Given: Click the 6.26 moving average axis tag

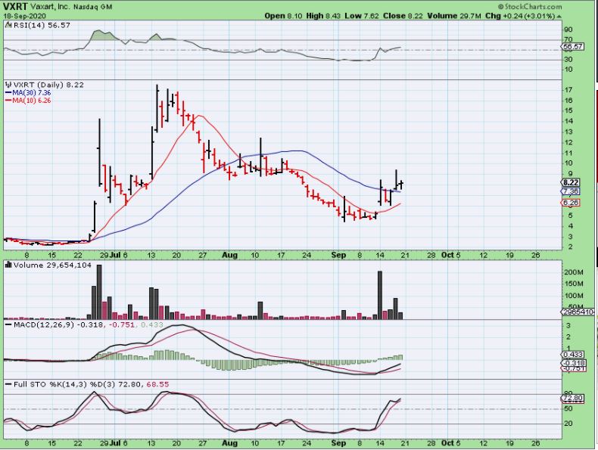Looking at the screenshot, I should (571, 203).
